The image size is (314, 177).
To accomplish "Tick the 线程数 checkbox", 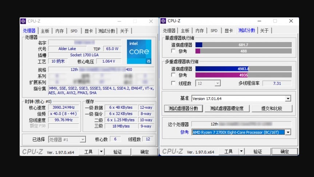I will pos(174,83).
